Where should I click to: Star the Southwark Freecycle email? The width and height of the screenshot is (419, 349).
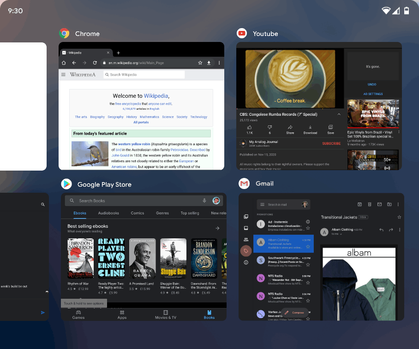[x=308, y=265]
